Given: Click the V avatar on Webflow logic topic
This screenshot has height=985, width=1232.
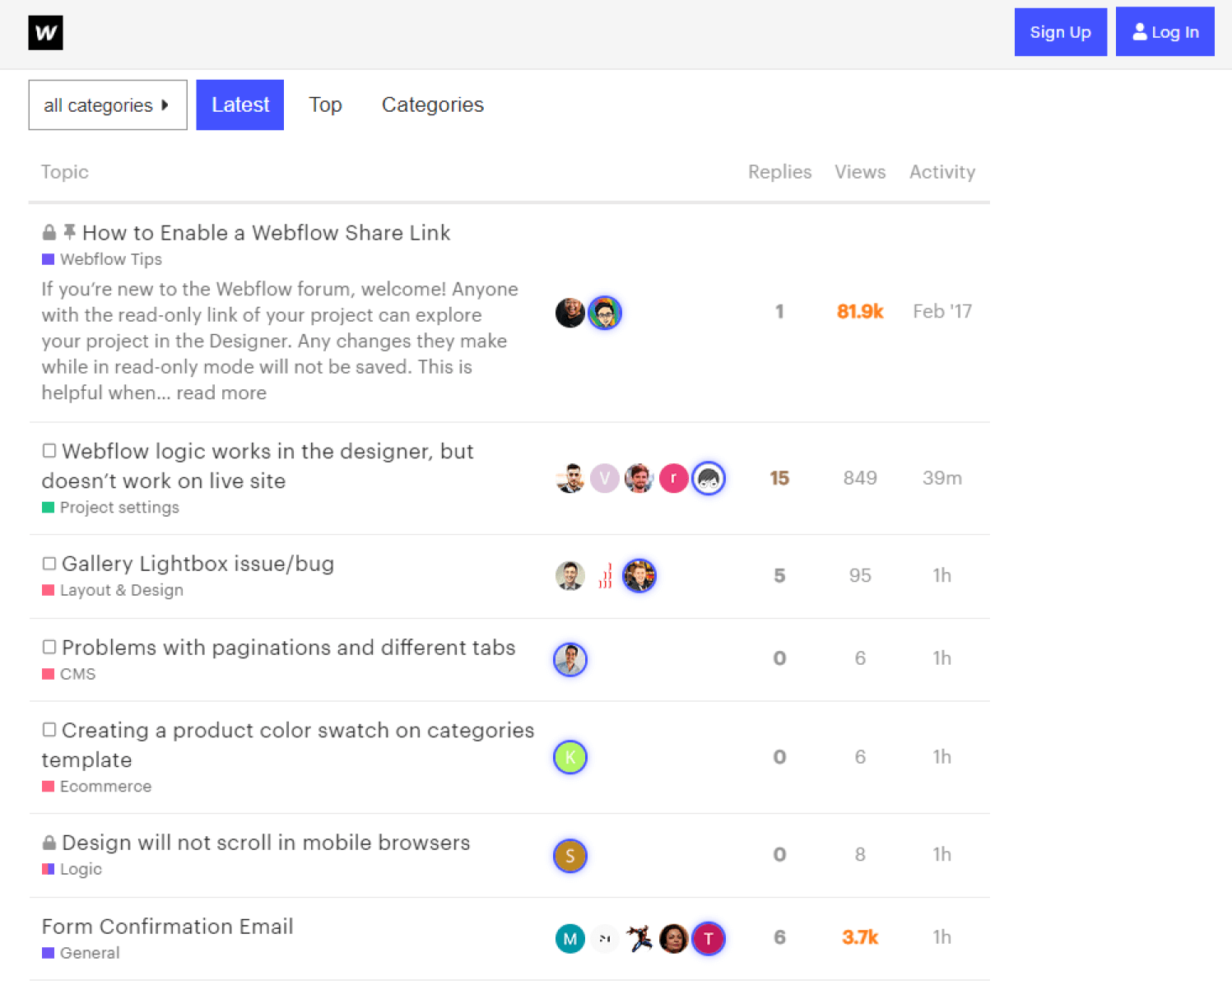Looking at the screenshot, I should [x=605, y=478].
